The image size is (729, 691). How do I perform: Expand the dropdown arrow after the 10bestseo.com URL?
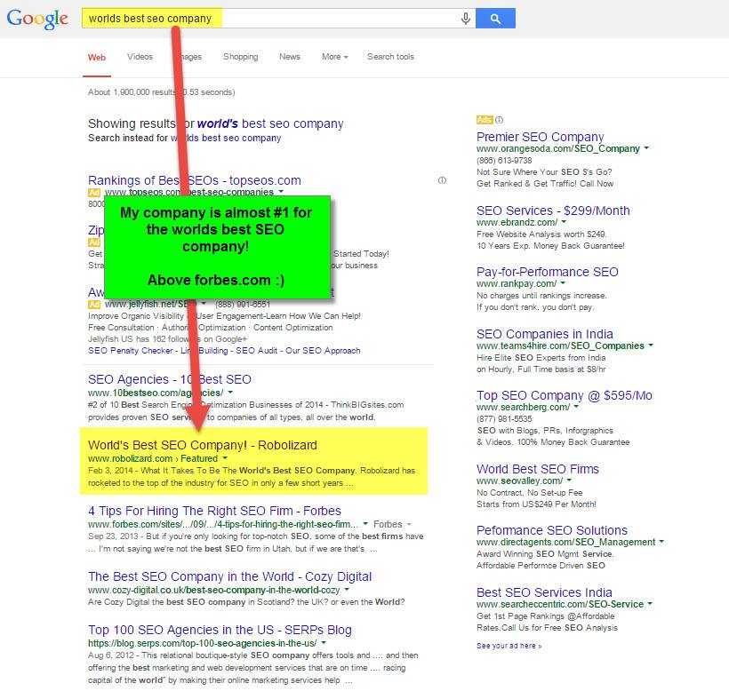point(230,393)
